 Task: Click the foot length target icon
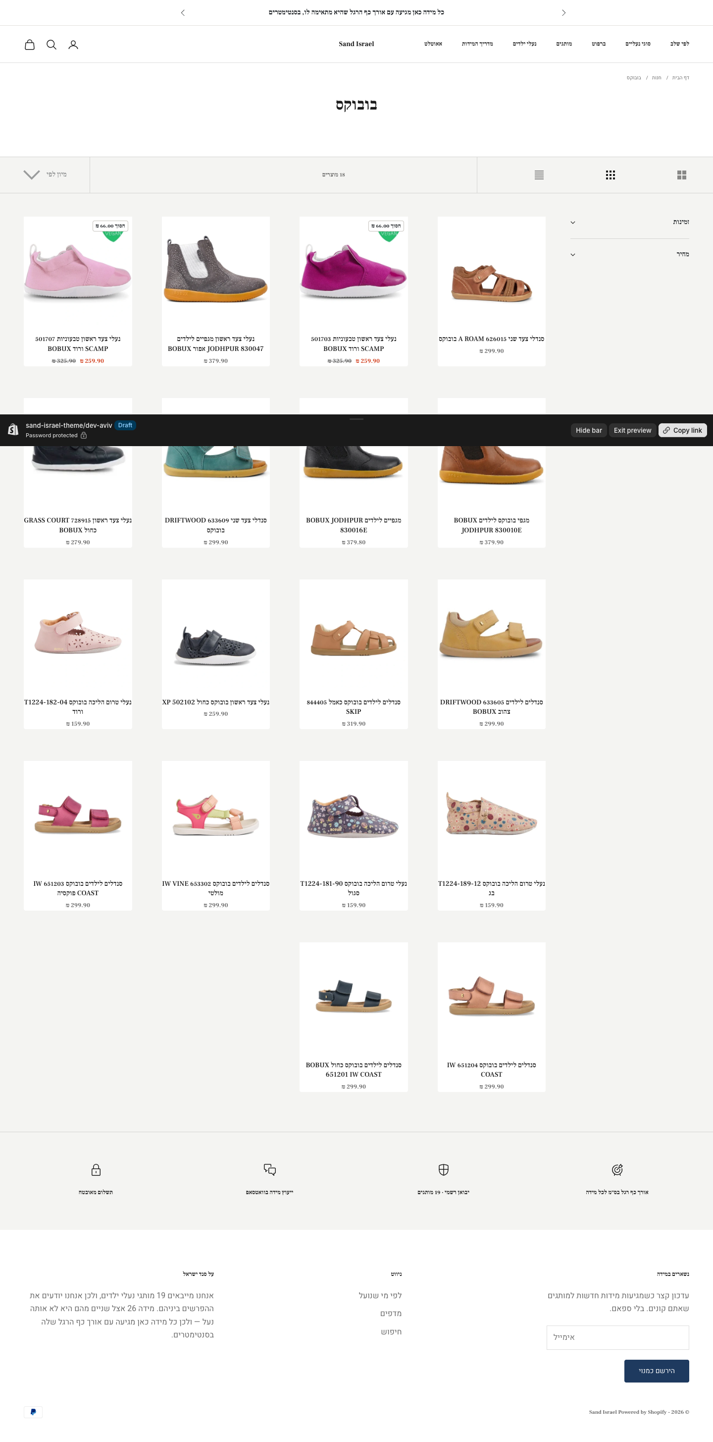click(617, 1170)
